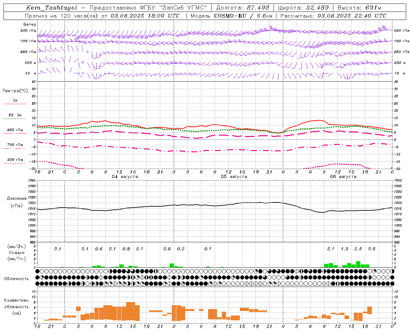Click the Тем-ра(°C) panel label

(x=15, y=91)
